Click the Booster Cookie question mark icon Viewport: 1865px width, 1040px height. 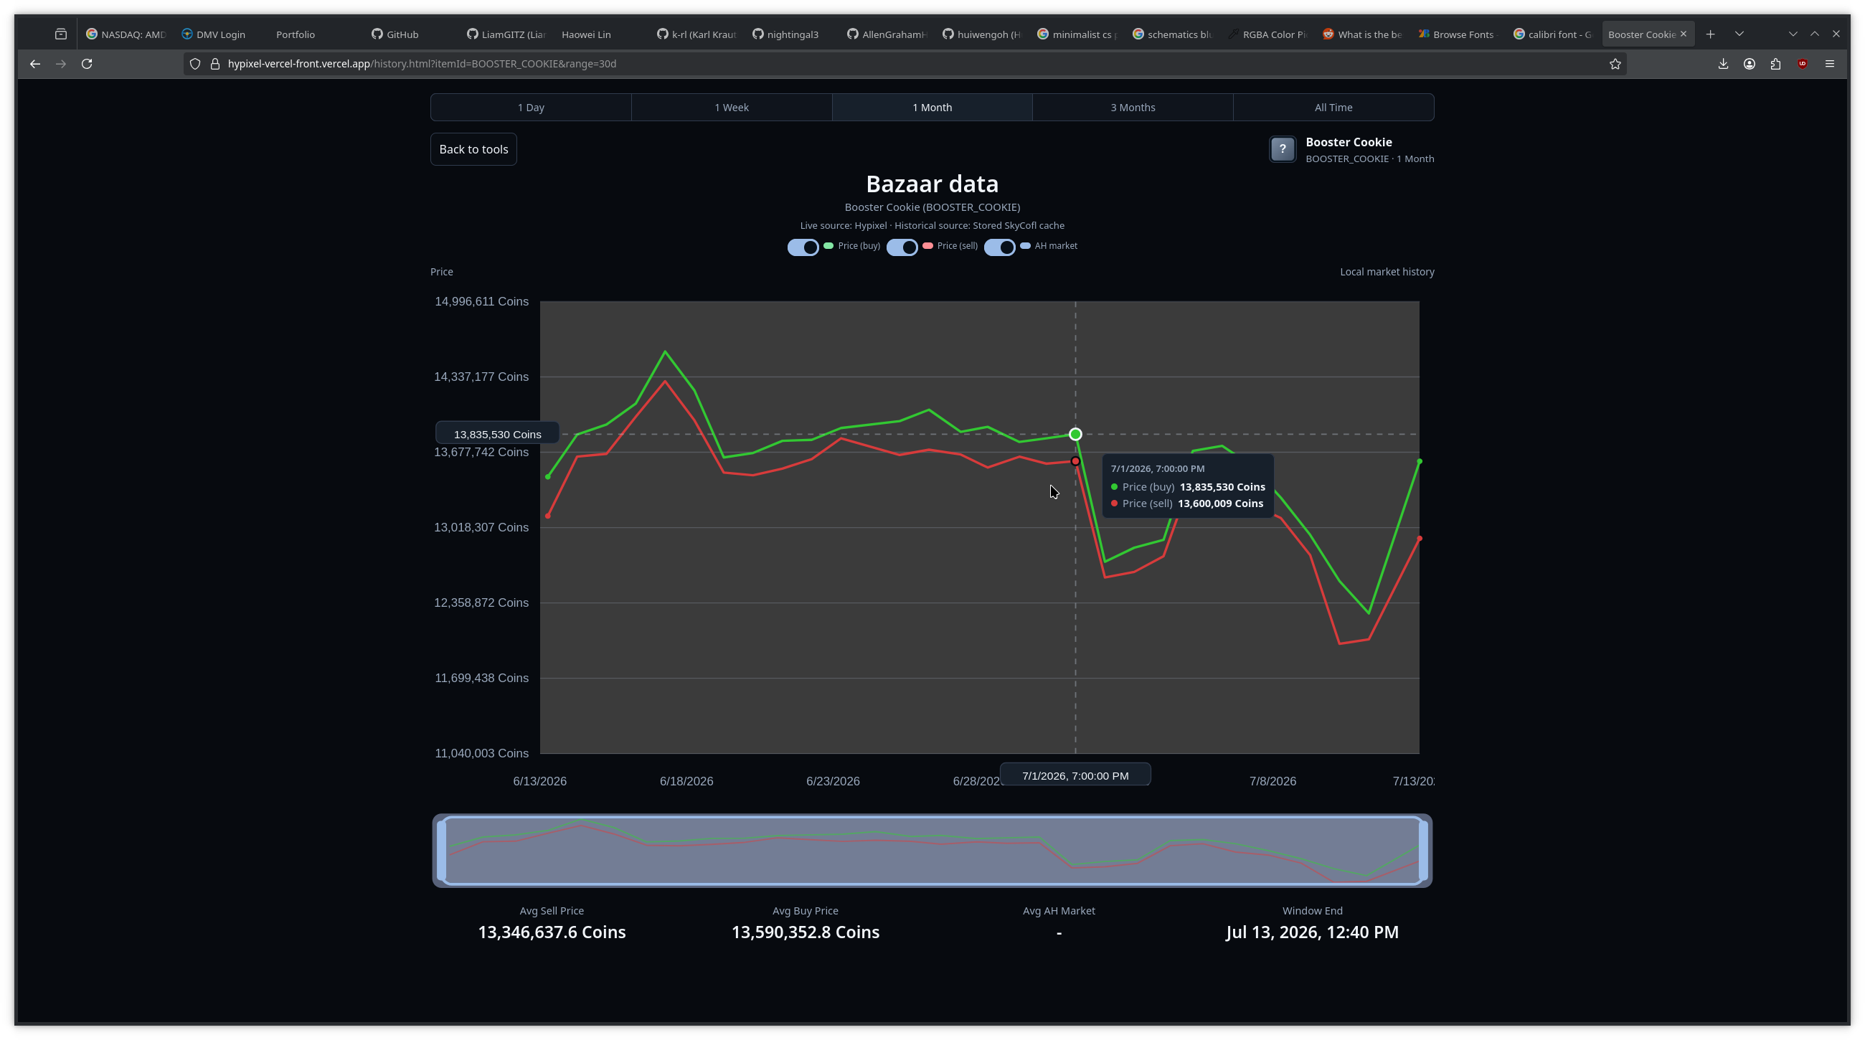pyautogui.click(x=1283, y=149)
